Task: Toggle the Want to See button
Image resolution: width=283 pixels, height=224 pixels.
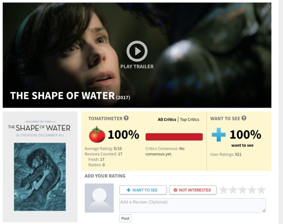Action: [143, 190]
